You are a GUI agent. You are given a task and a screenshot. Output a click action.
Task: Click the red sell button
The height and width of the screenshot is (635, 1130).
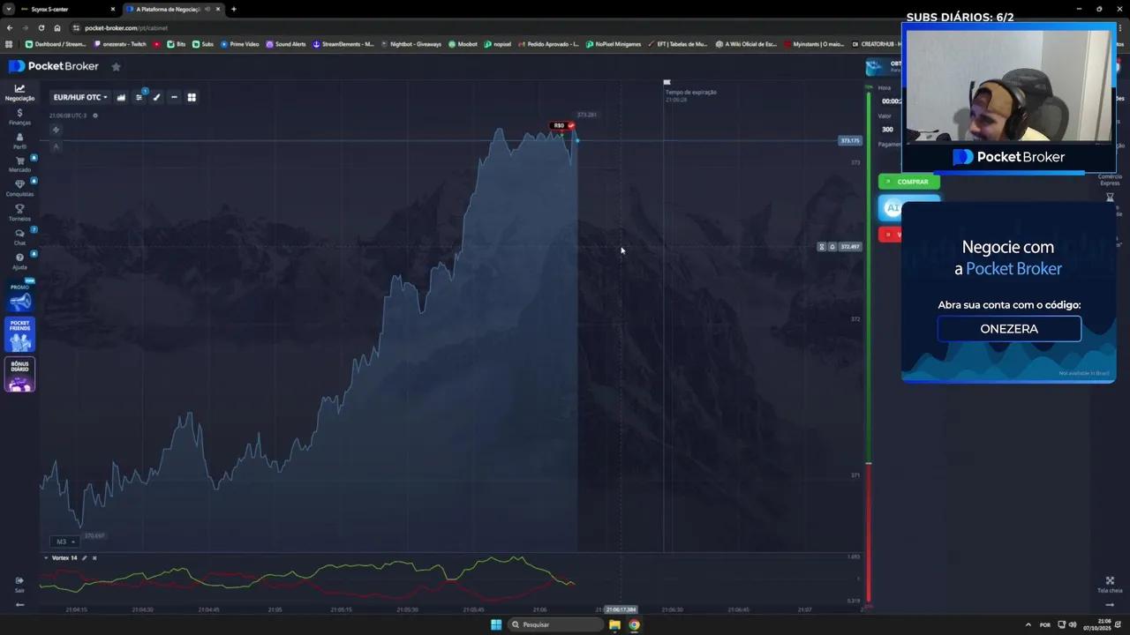[x=890, y=235]
